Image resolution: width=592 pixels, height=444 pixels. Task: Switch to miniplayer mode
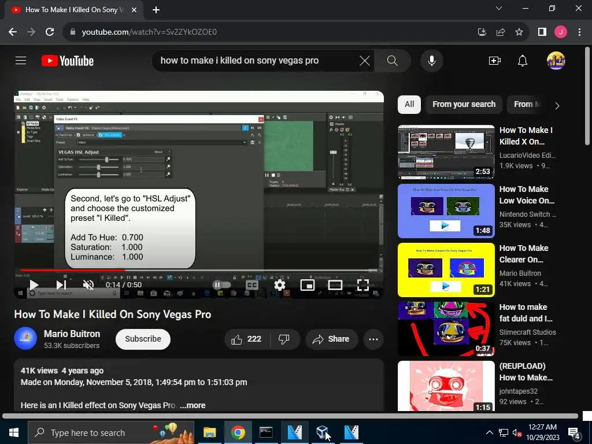click(308, 284)
